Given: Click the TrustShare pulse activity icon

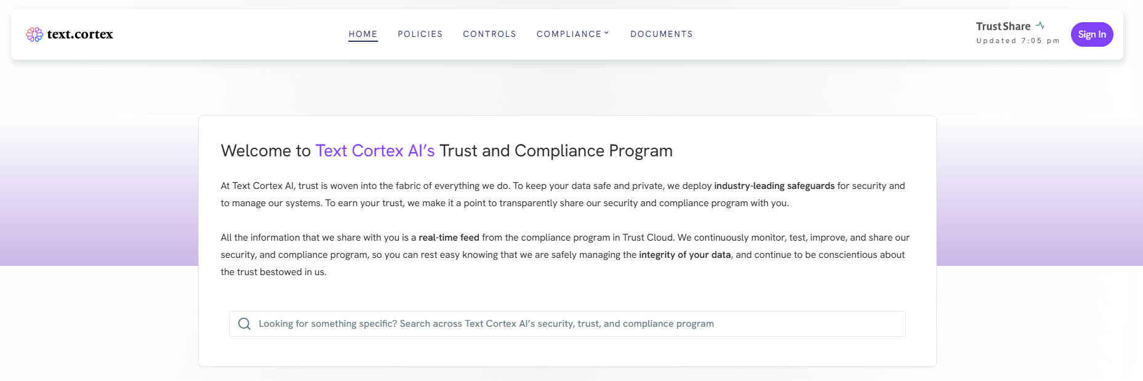Looking at the screenshot, I should click(x=1040, y=25).
